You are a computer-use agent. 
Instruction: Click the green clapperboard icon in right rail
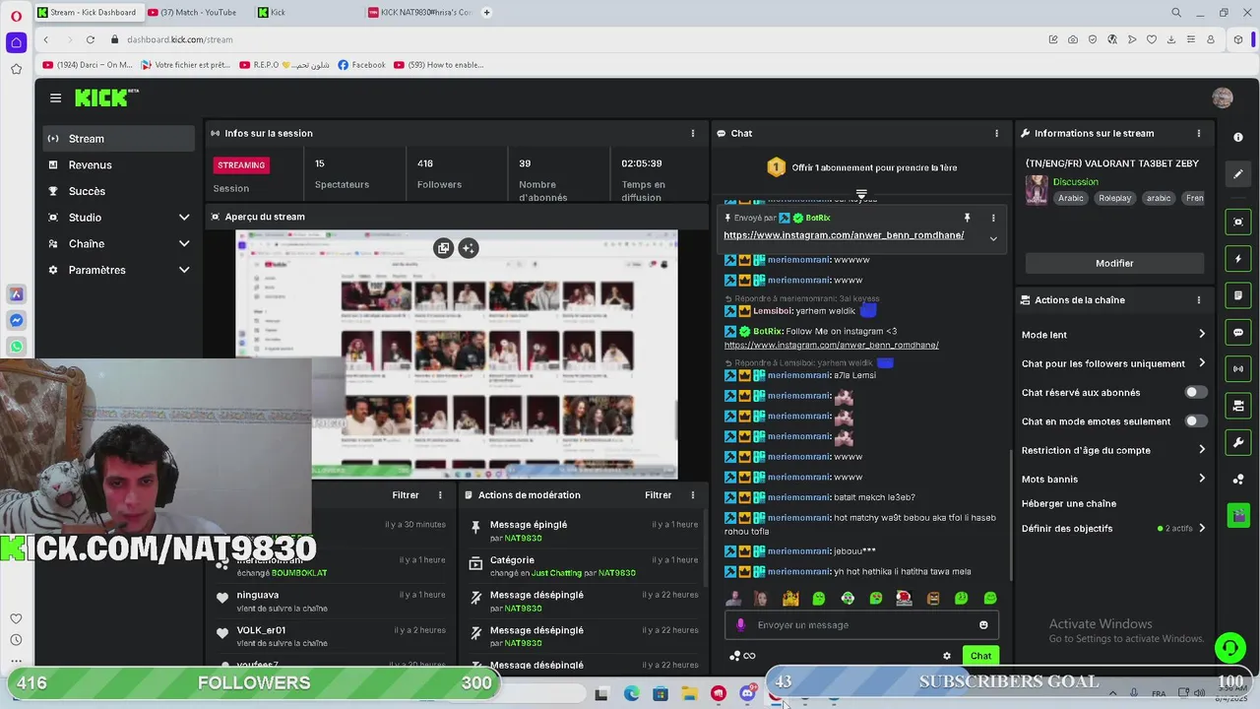click(x=1238, y=514)
